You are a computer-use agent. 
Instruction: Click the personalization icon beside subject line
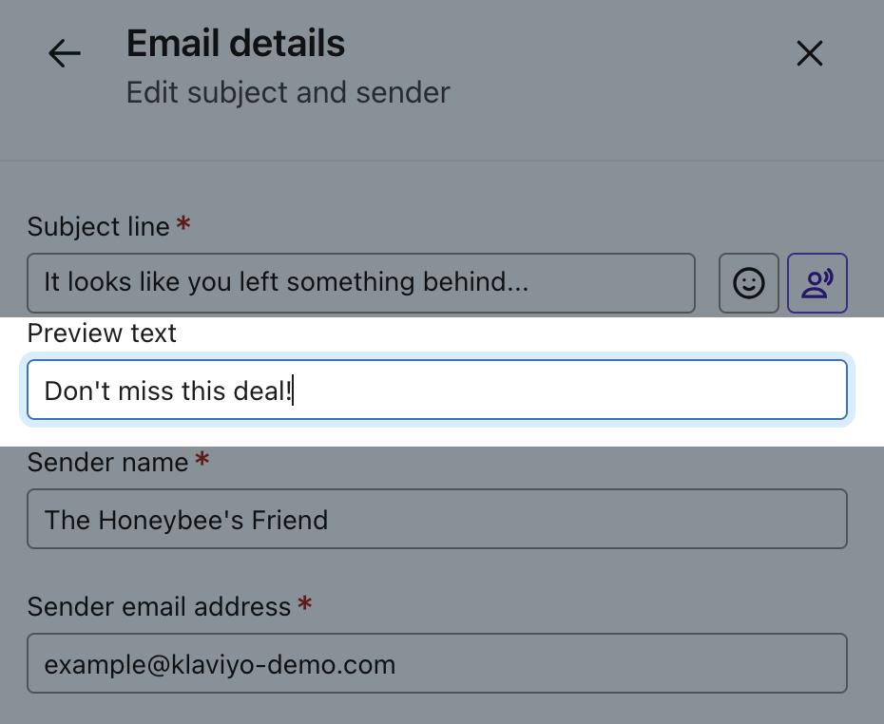click(817, 283)
